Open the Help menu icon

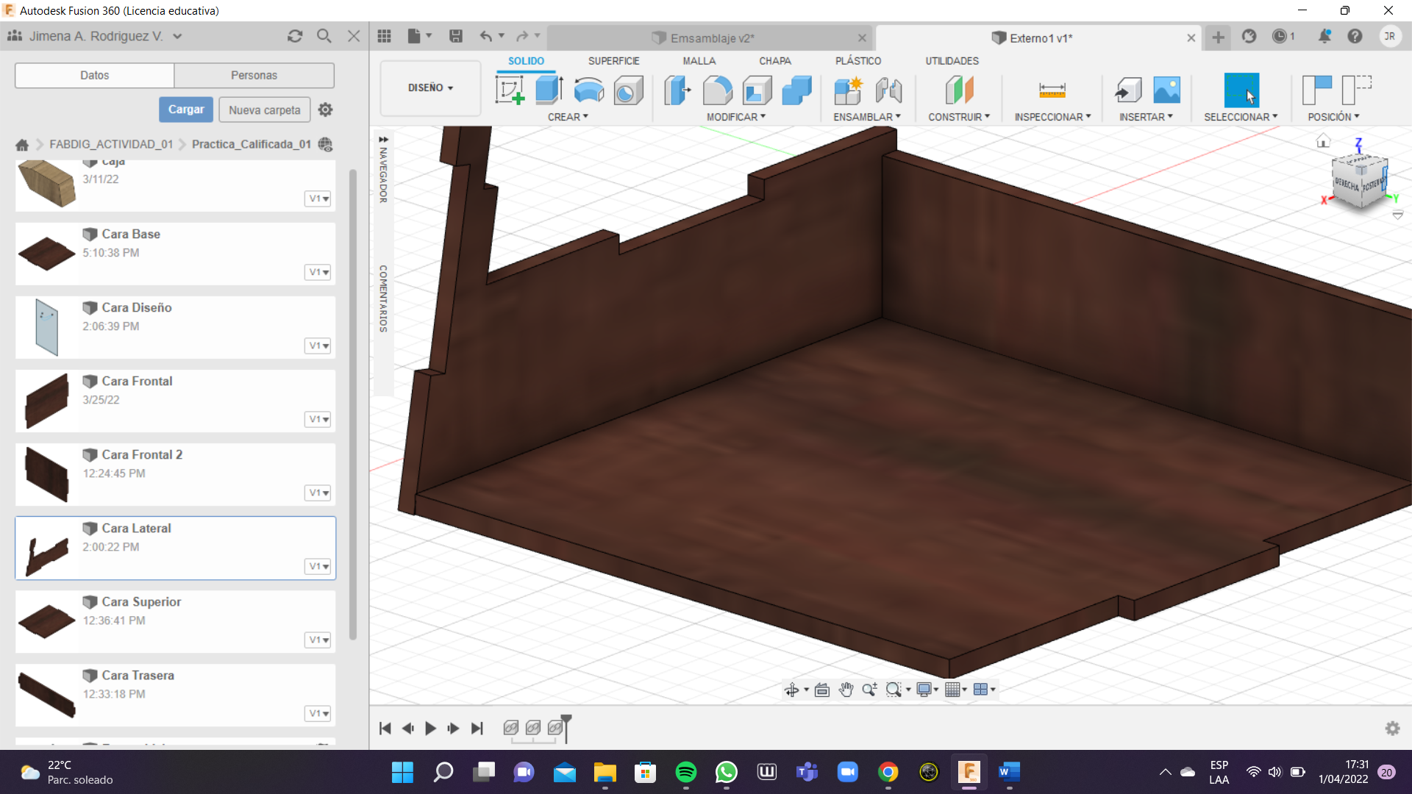[x=1355, y=36]
